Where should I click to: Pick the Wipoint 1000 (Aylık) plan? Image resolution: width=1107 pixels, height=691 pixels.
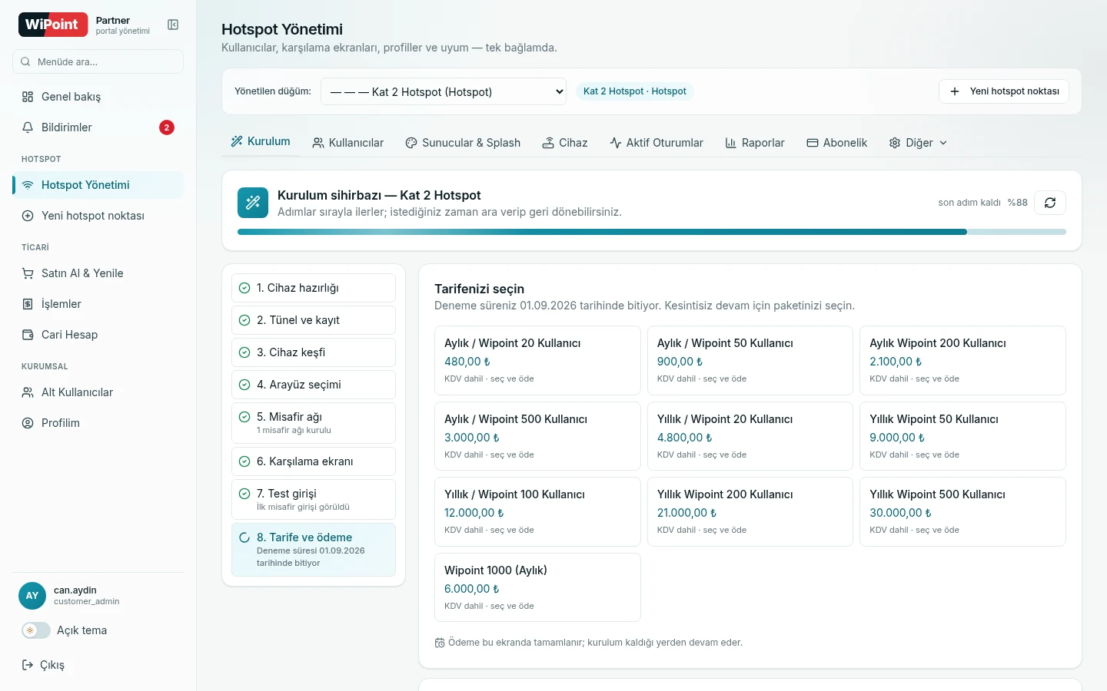[x=537, y=587]
